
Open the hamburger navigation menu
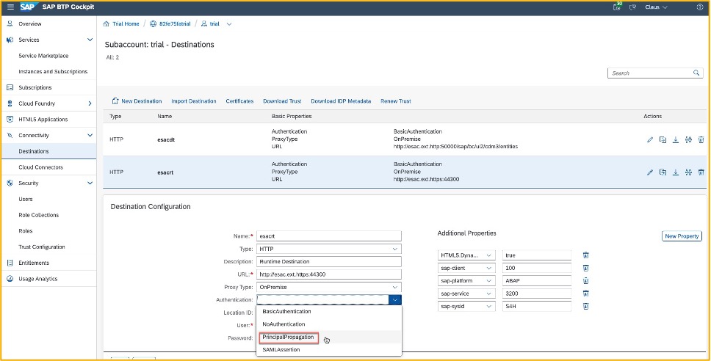pos(10,7)
